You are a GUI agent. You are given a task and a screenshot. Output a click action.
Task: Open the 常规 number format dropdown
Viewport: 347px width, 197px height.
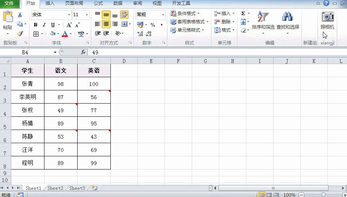click(163, 15)
